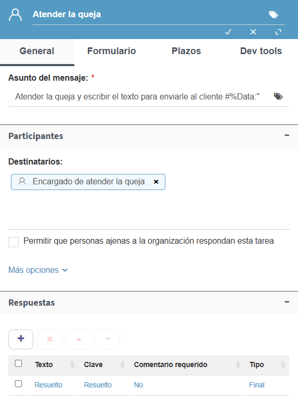Image resolution: width=298 pixels, height=403 pixels.
Task: Confirm changes with the header checkmark icon
Action: (228, 32)
